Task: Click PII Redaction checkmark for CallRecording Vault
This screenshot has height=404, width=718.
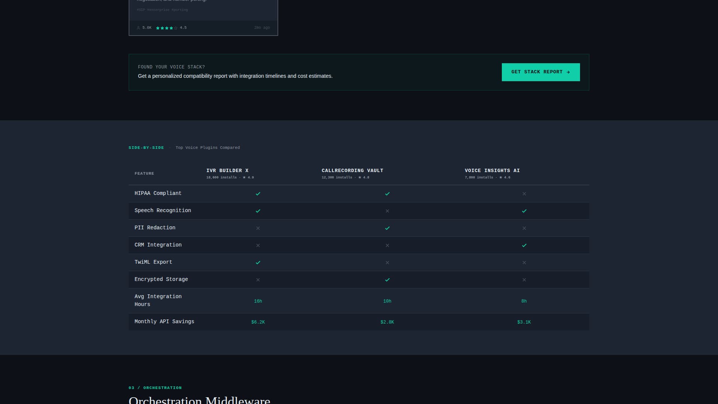Action: 387,228
